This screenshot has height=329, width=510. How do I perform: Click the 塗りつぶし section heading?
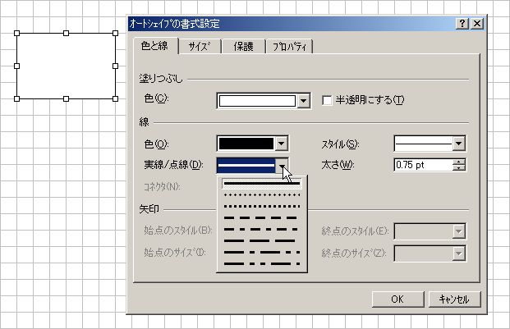(161, 79)
